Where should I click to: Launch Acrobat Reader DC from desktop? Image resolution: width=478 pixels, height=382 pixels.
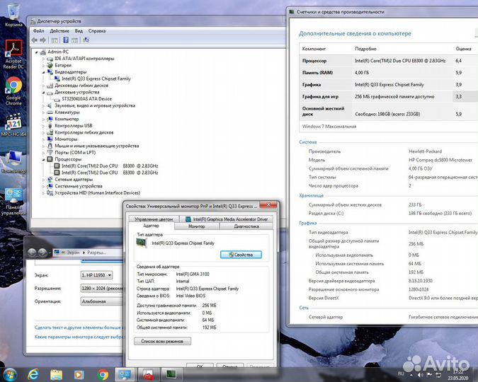coord(13,54)
